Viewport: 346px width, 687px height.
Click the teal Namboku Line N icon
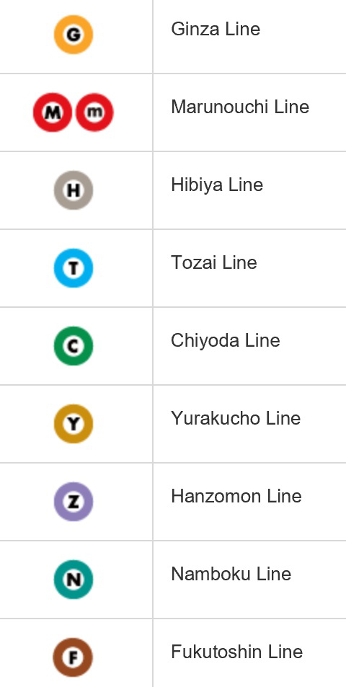click(74, 579)
